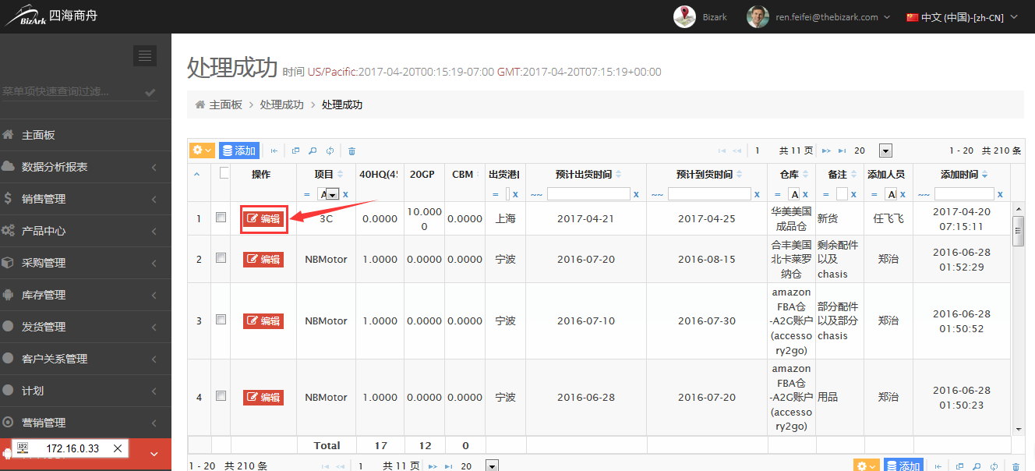
Task: Click the user avatar photo
Action: [x=758, y=16]
